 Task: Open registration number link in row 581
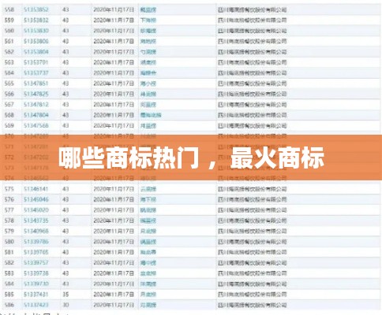point(36,252)
